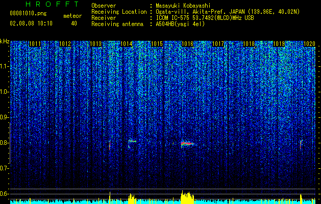Image resolution: width=321 pixels, height=204 pixels.
Task: Click time marker 1018
Action: [249, 44]
